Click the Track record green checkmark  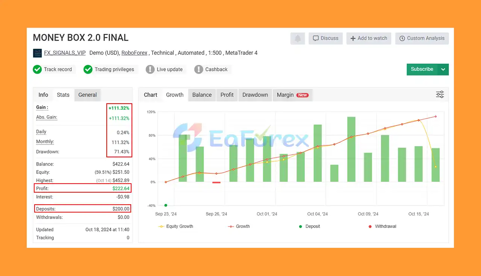37,69
